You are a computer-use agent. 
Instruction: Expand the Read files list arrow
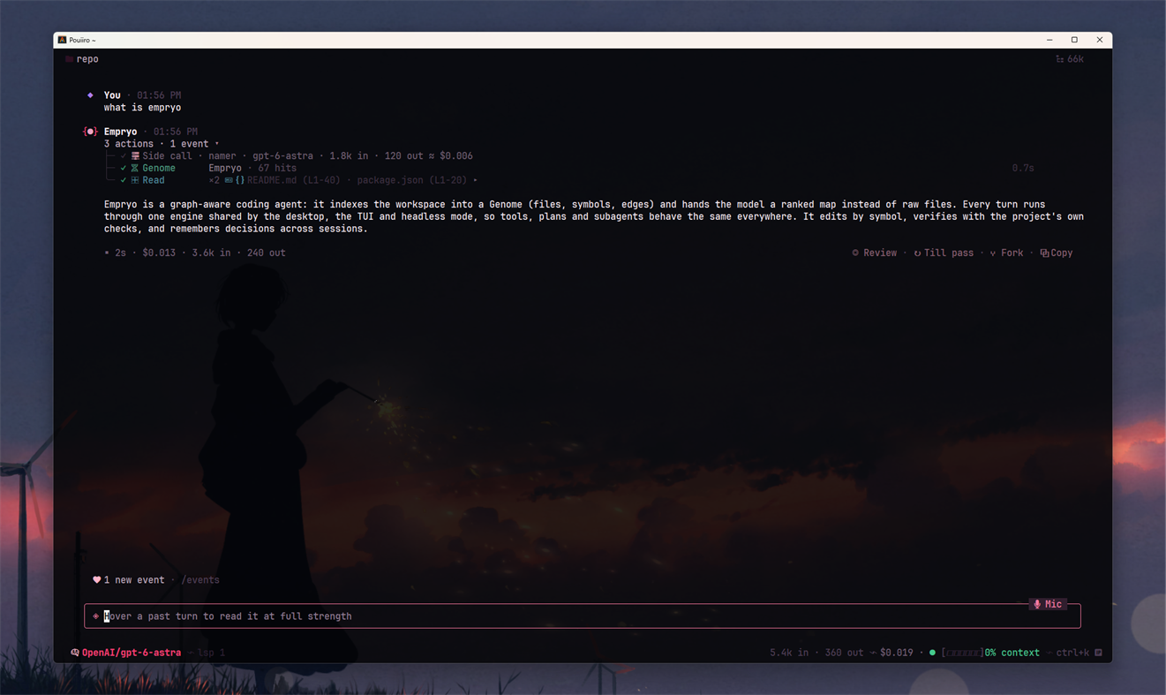(476, 180)
